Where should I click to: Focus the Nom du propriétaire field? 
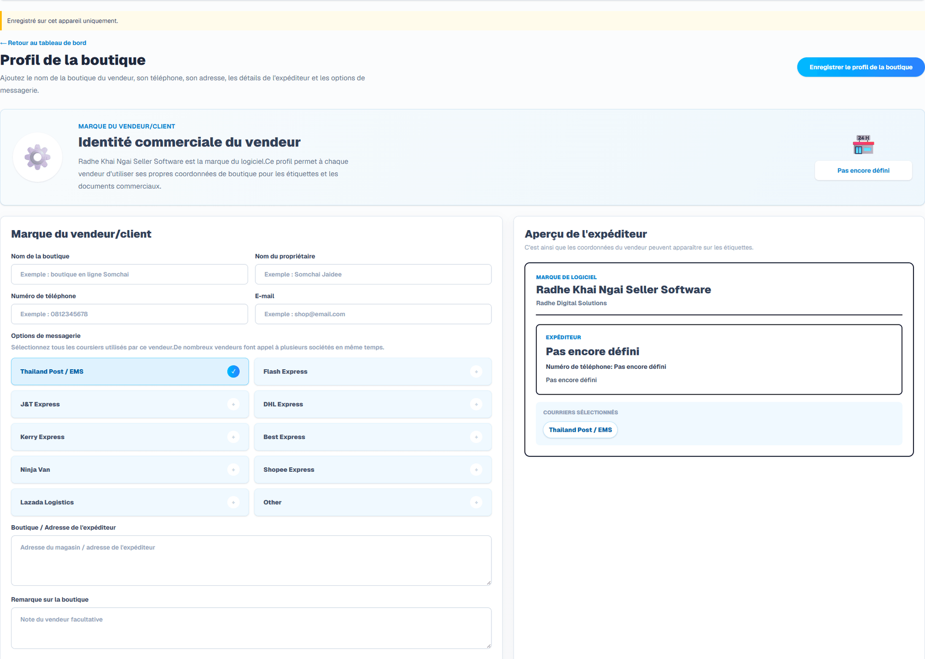point(373,274)
